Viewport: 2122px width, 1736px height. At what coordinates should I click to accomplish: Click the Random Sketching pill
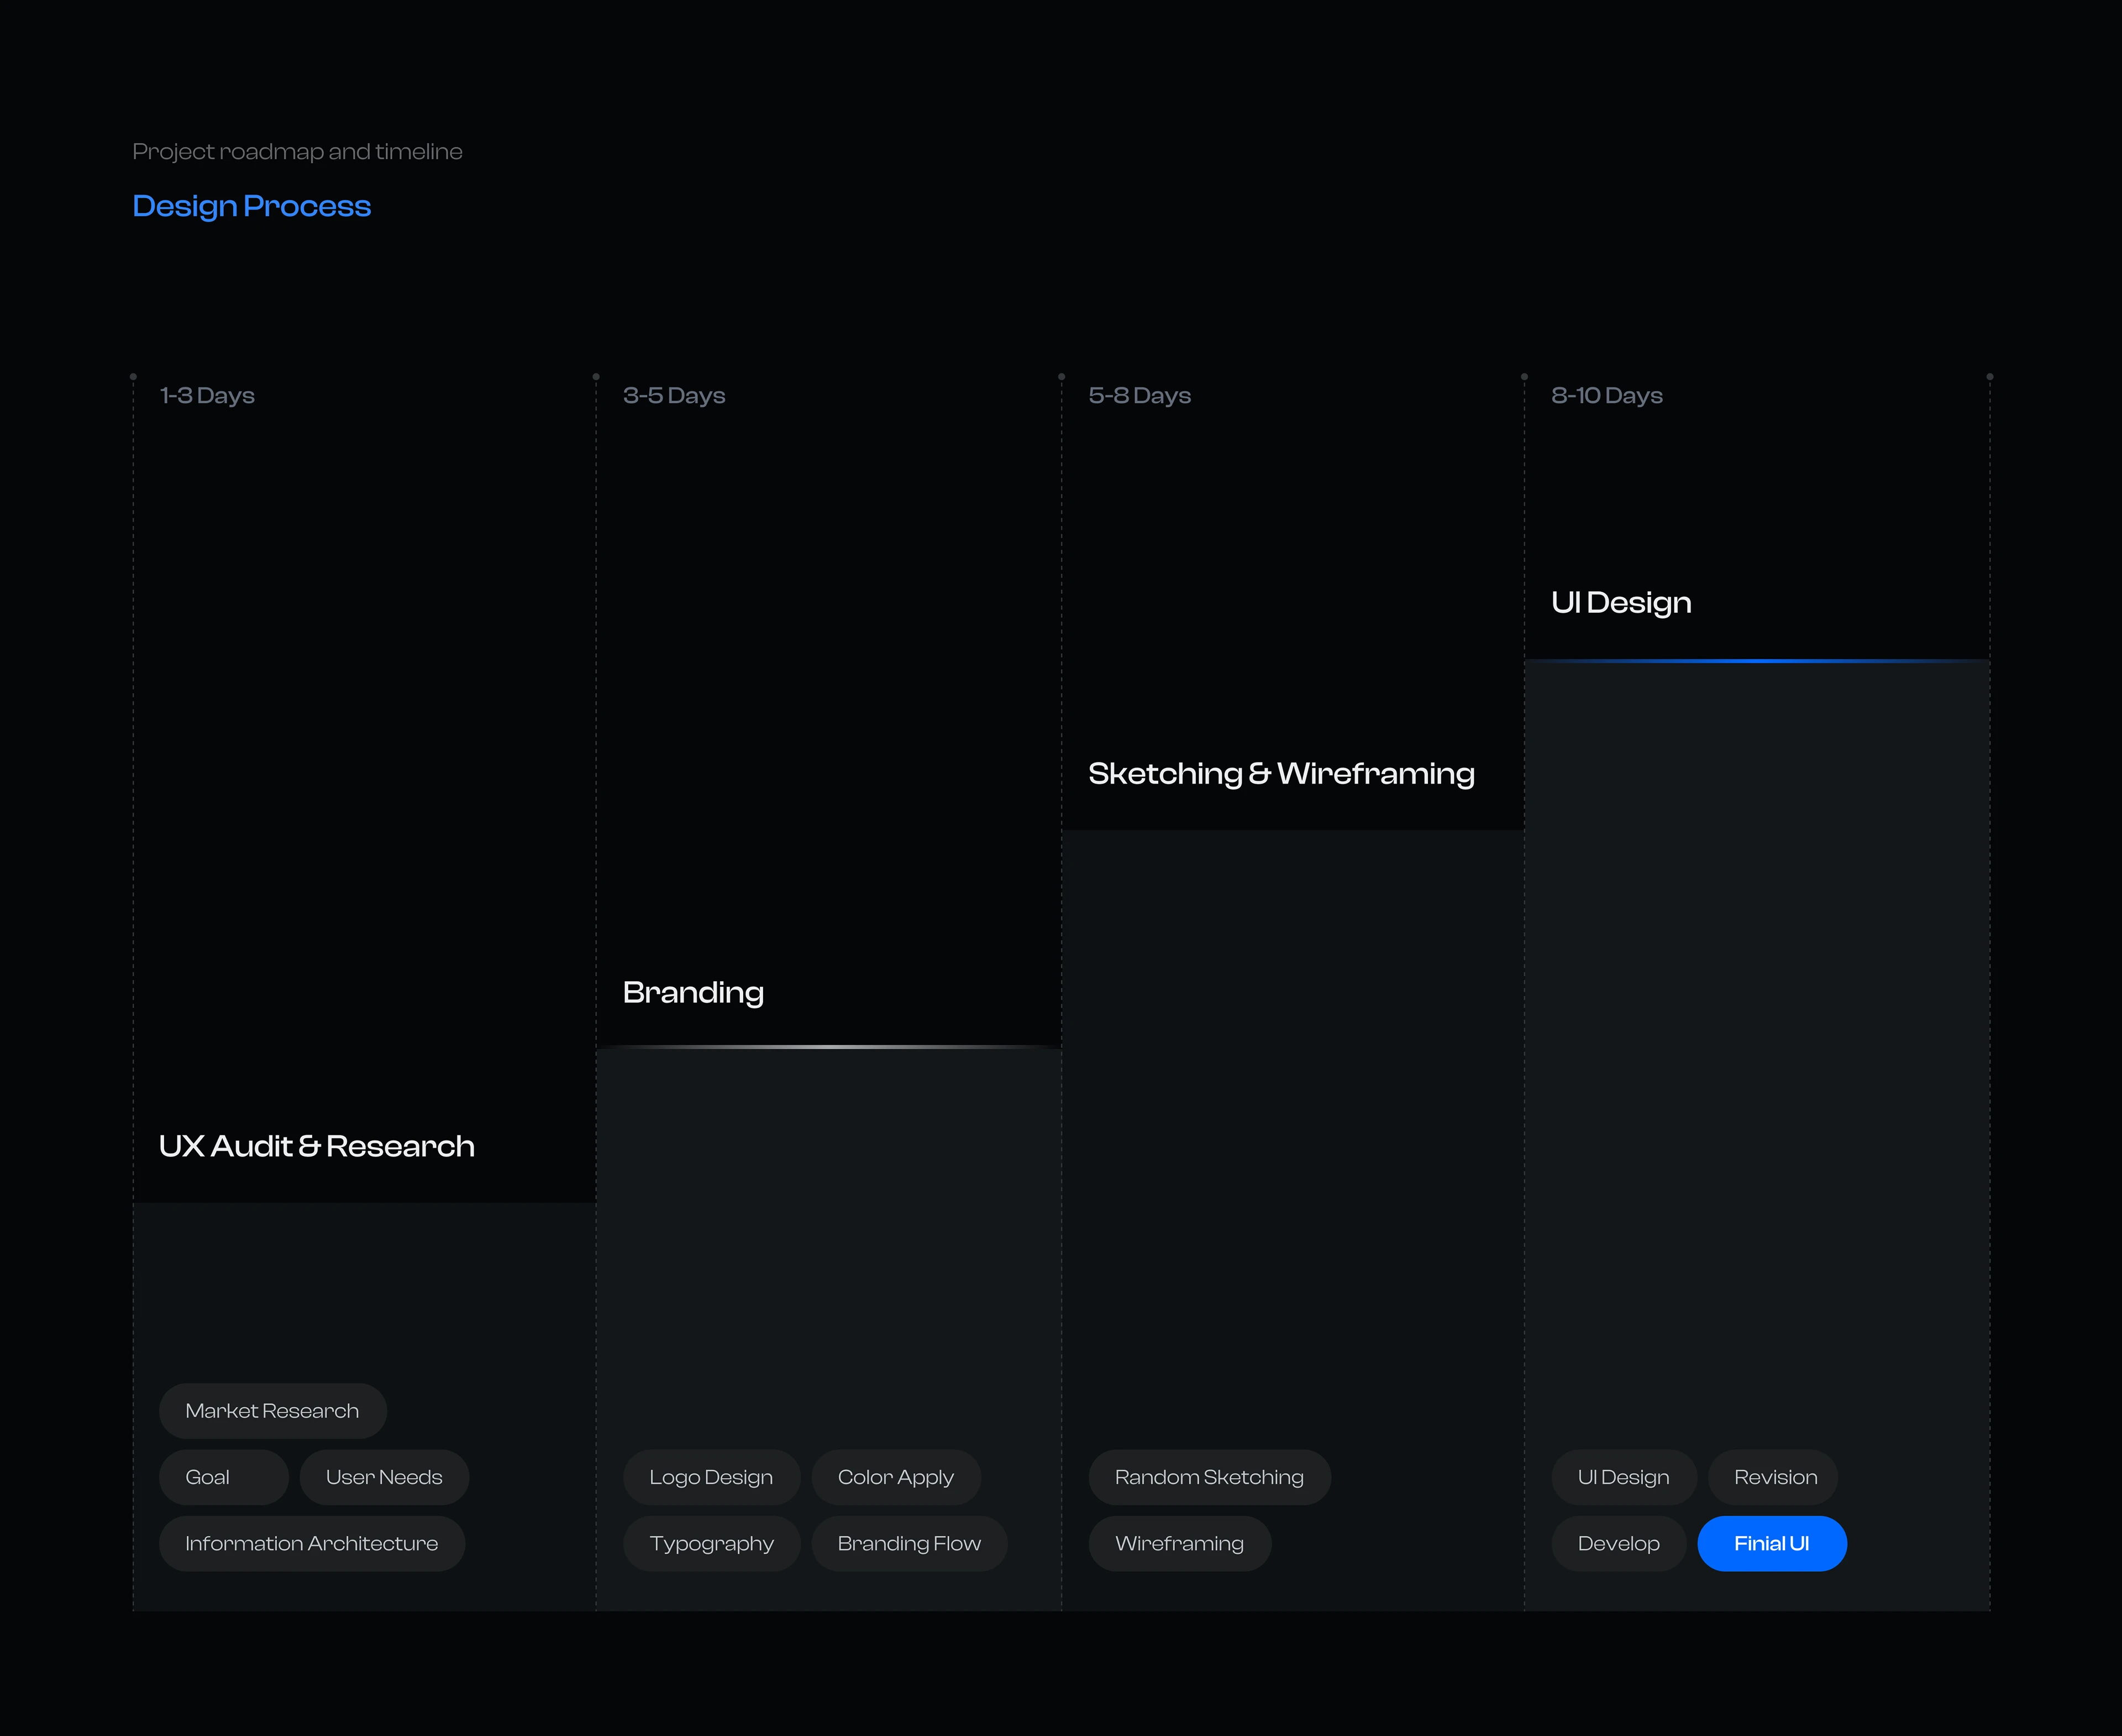(1209, 1476)
